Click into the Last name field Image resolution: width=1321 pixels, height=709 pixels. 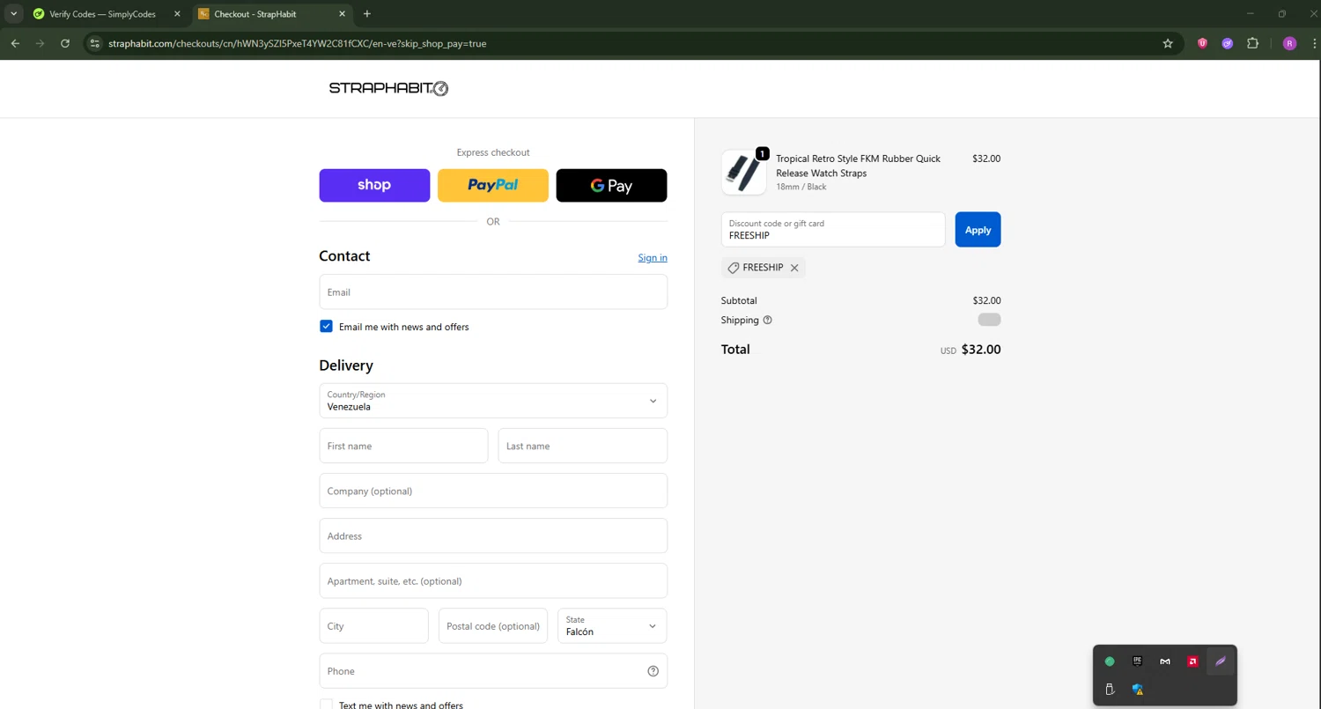click(x=583, y=446)
